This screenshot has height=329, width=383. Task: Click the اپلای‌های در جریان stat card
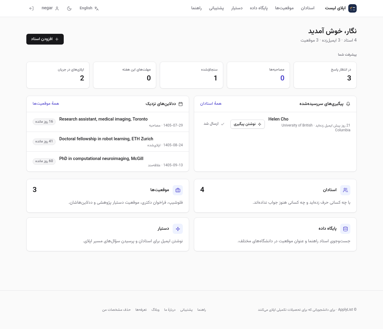(58, 75)
